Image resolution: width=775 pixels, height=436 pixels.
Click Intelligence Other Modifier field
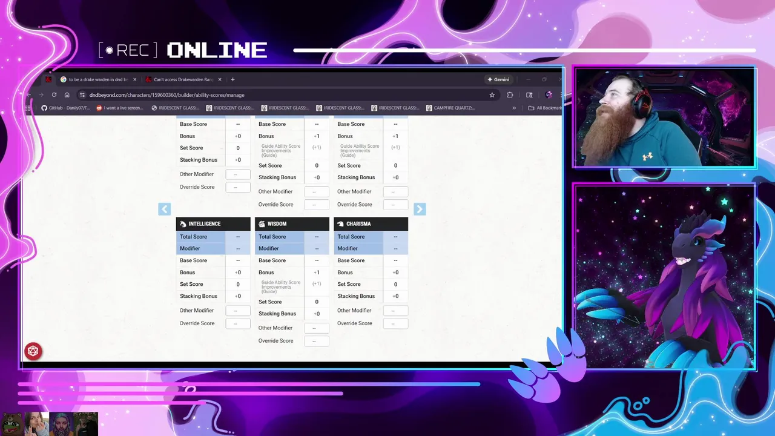238,311
